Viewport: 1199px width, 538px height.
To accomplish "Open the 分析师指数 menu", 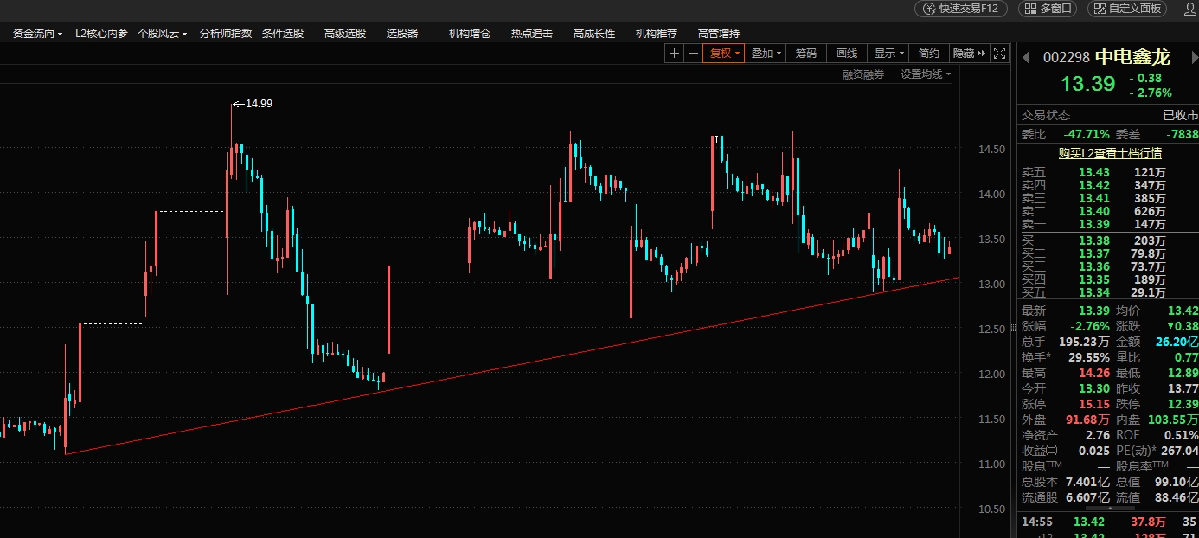I will click(x=225, y=34).
